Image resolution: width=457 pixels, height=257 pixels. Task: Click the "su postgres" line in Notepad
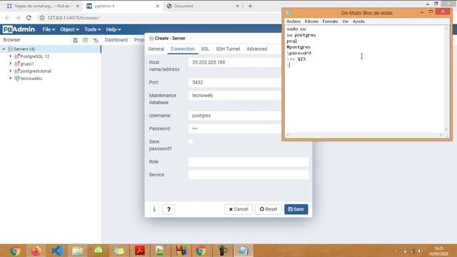pos(301,35)
